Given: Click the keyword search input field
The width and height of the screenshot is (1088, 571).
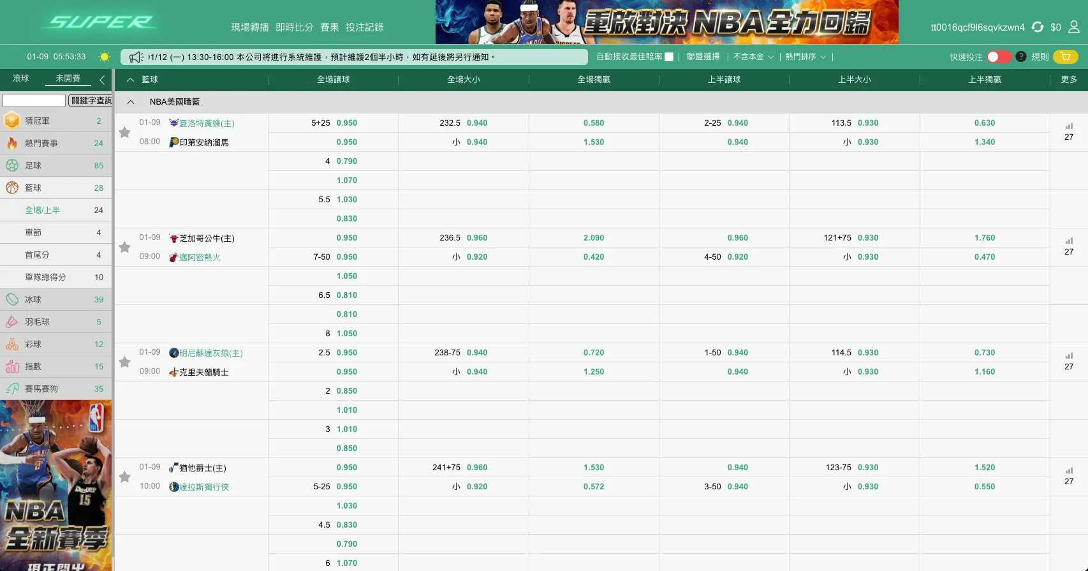Looking at the screenshot, I should coord(34,101).
